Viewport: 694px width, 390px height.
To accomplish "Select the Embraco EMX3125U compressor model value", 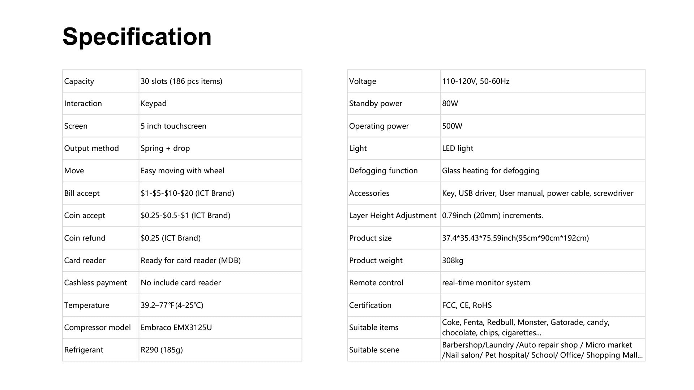I will tap(176, 328).
